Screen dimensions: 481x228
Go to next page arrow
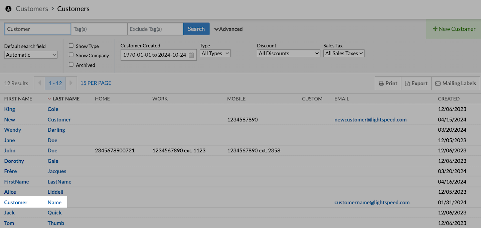70,83
